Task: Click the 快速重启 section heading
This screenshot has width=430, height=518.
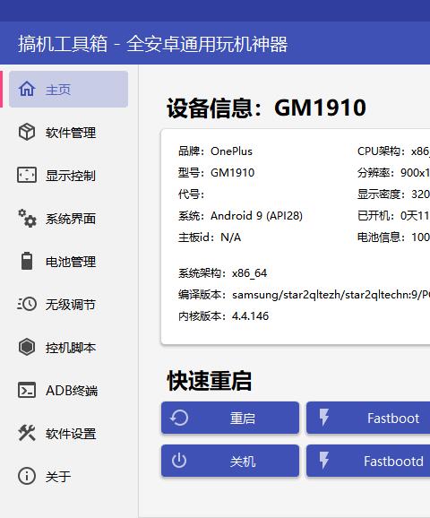Action: click(210, 381)
